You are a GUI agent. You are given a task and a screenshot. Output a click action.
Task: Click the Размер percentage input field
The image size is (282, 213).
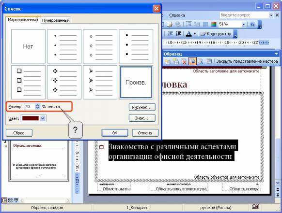[30, 106]
